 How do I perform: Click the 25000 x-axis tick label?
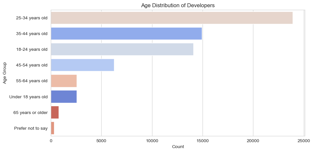click(x=303, y=141)
